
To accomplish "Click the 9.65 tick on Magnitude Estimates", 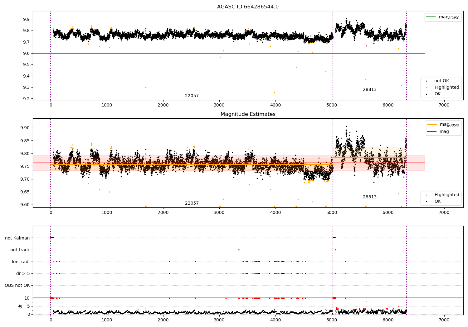I will coord(25,192).
